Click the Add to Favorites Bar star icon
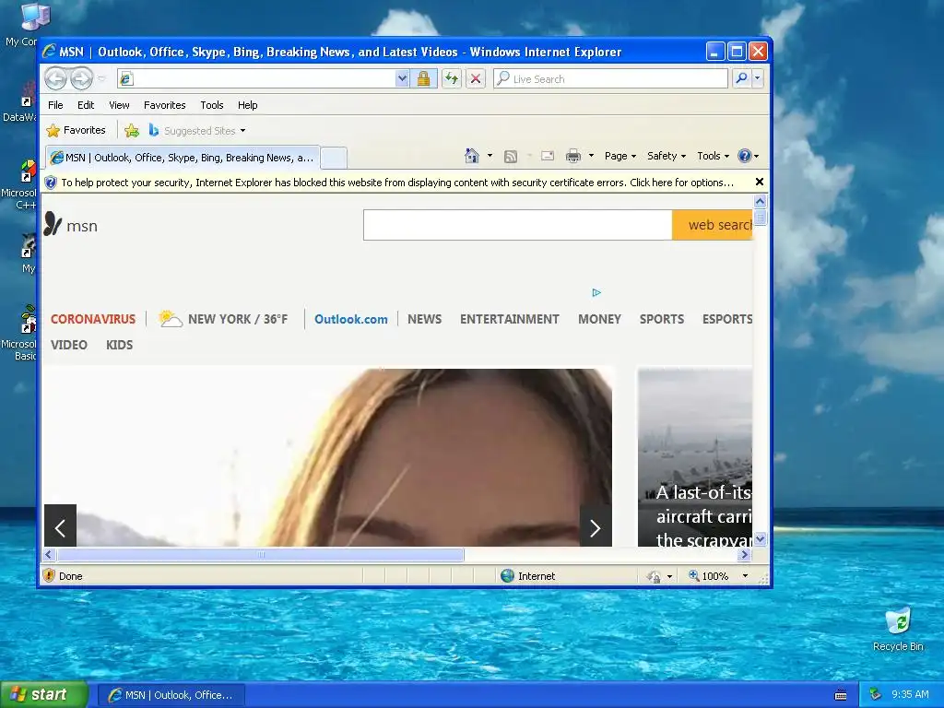Screen dimensions: 944x708 point(131,131)
